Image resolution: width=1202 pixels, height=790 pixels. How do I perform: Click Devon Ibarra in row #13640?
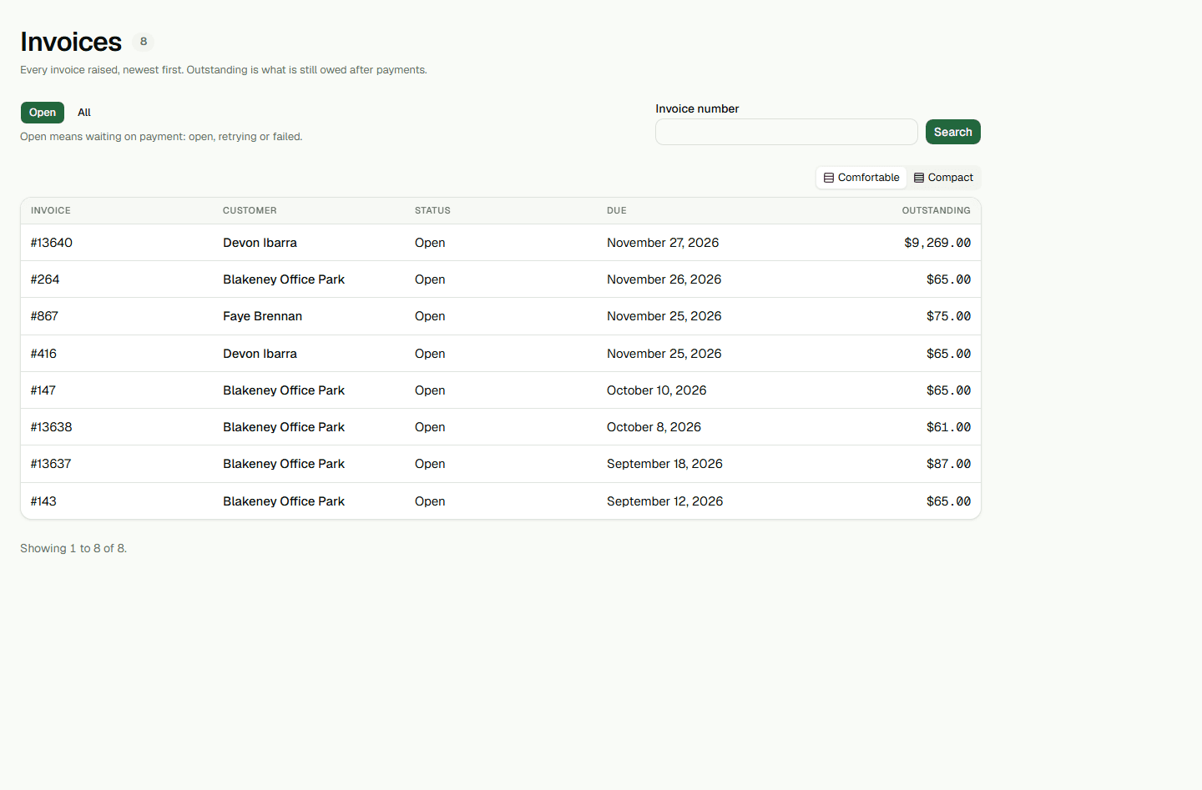pyautogui.click(x=260, y=243)
